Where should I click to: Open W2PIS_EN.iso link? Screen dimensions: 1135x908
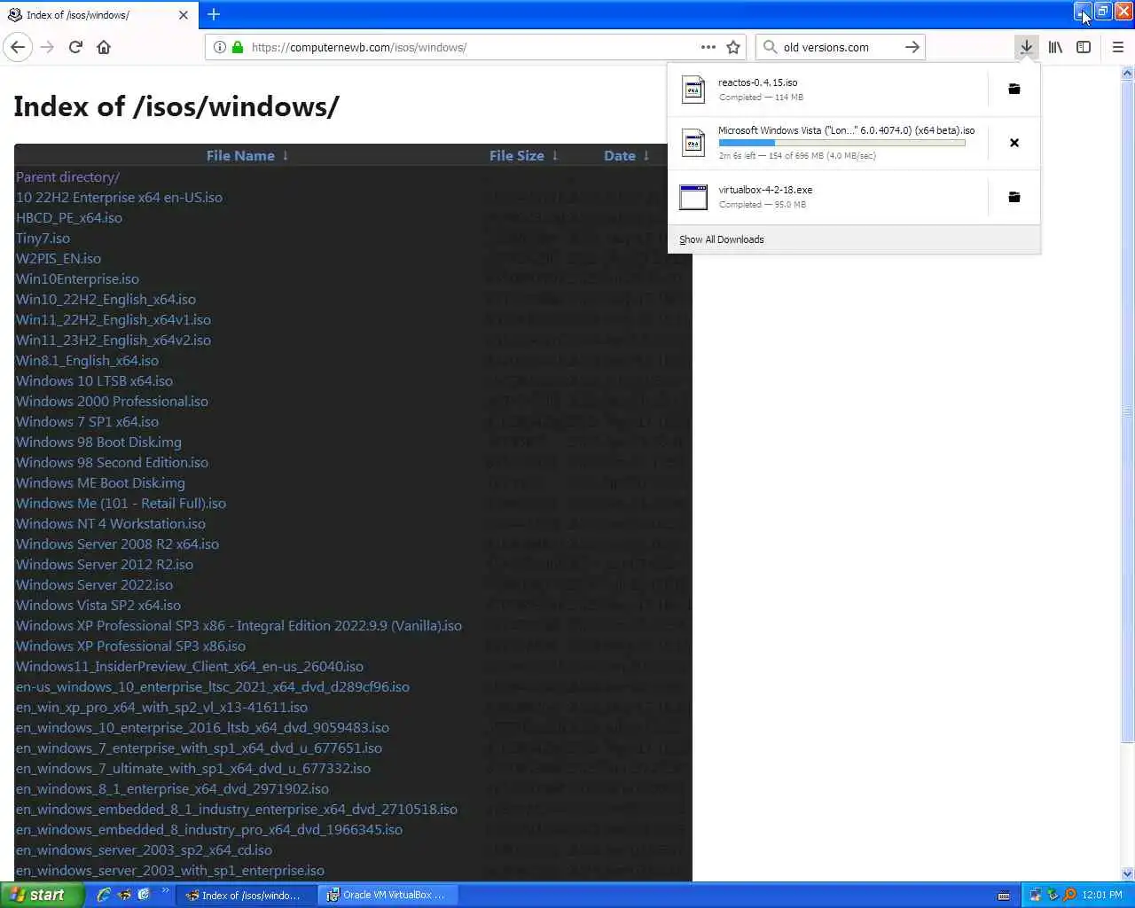click(59, 259)
